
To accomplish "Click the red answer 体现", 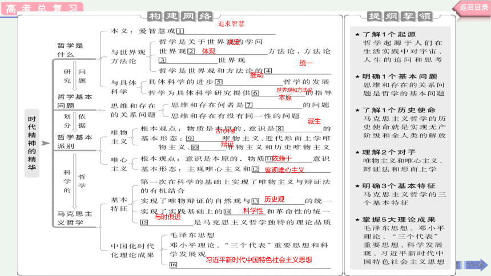I will pyautogui.click(x=208, y=51).
